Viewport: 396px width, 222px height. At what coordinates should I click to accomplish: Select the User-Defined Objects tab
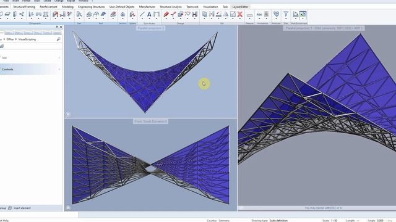(122, 7)
